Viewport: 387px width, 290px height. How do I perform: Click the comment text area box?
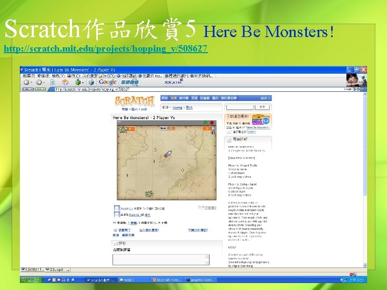(x=161, y=259)
